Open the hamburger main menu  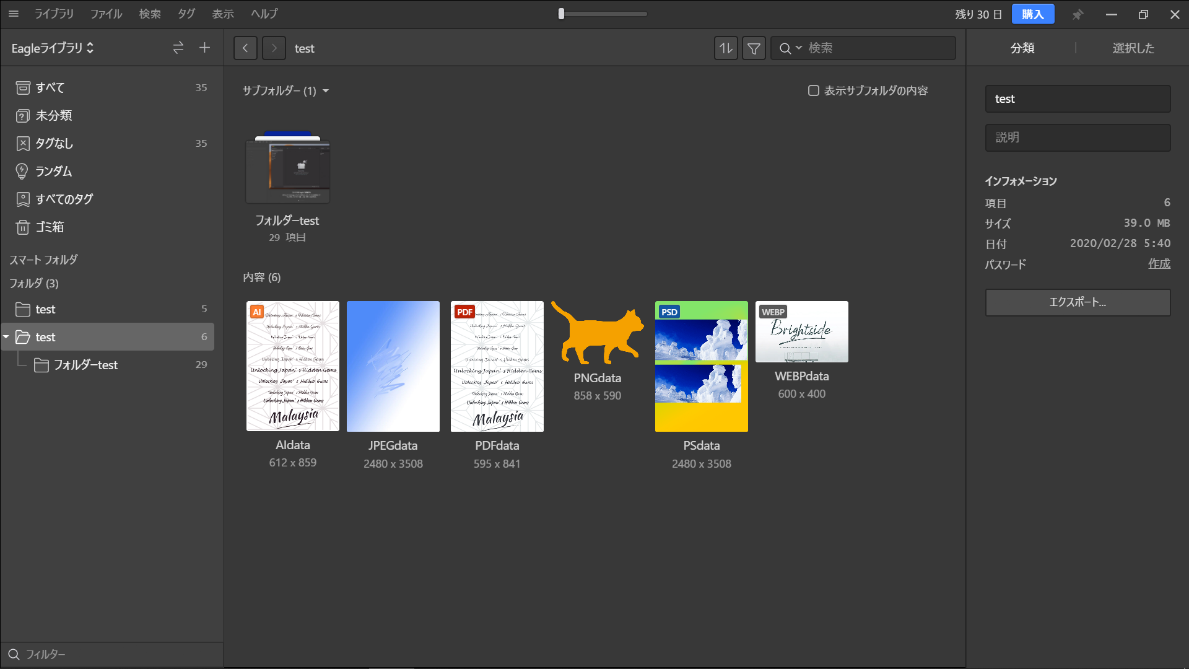point(14,14)
